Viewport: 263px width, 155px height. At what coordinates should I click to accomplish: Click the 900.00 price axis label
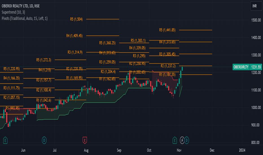point(255,125)
